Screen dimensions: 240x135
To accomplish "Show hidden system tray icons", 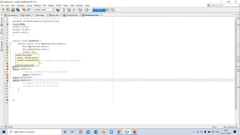I will pyautogui.click(x=194, y=132).
